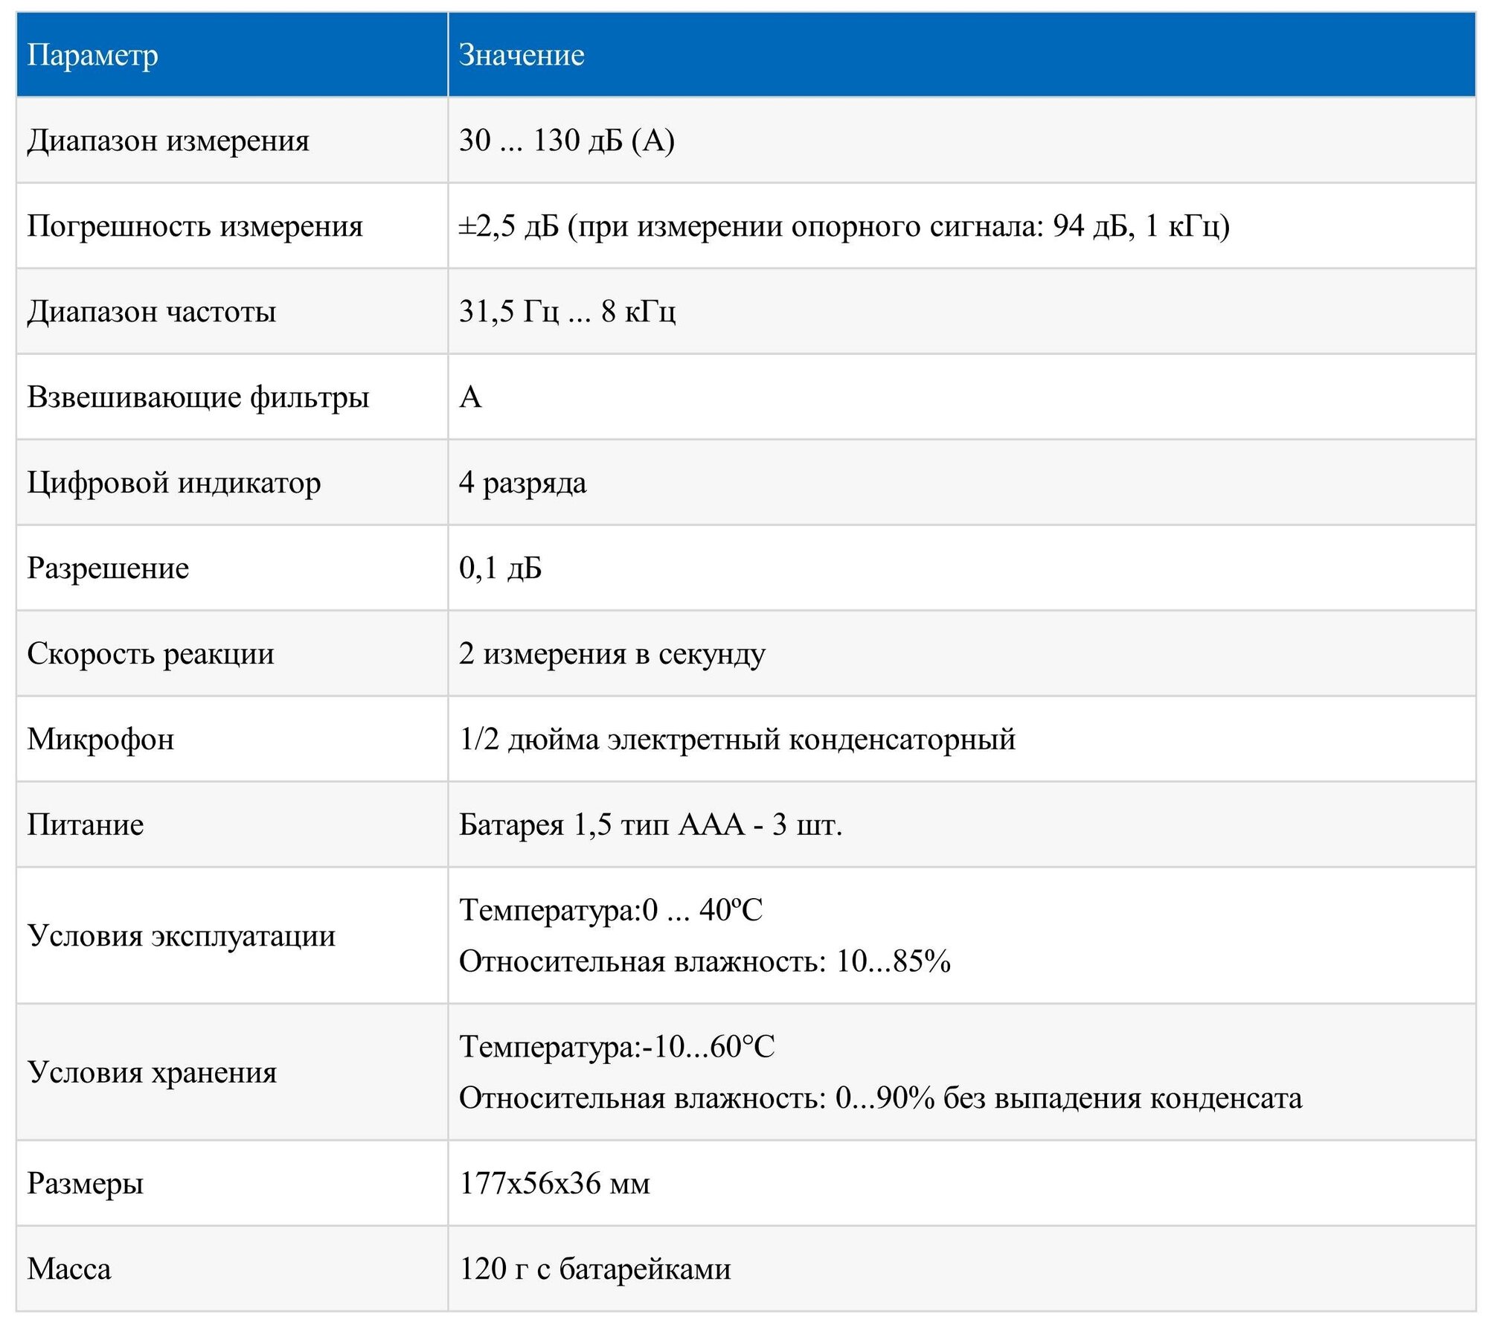Click '2 измерения в секунду' text
The image size is (1488, 1320).
tap(612, 654)
